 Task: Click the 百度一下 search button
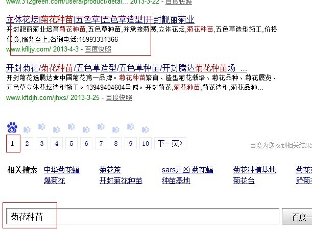point(297,216)
